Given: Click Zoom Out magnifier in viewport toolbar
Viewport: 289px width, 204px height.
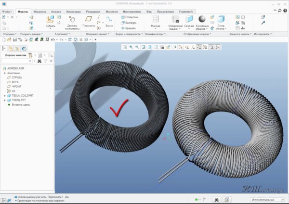Looking at the screenshot, I should click(137, 47).
